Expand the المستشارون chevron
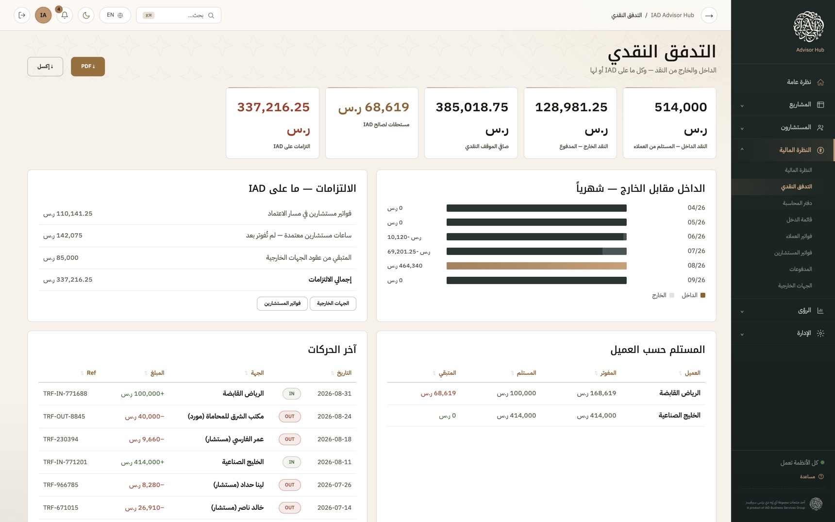Viewport: 835px width, 522px height. 742,128
